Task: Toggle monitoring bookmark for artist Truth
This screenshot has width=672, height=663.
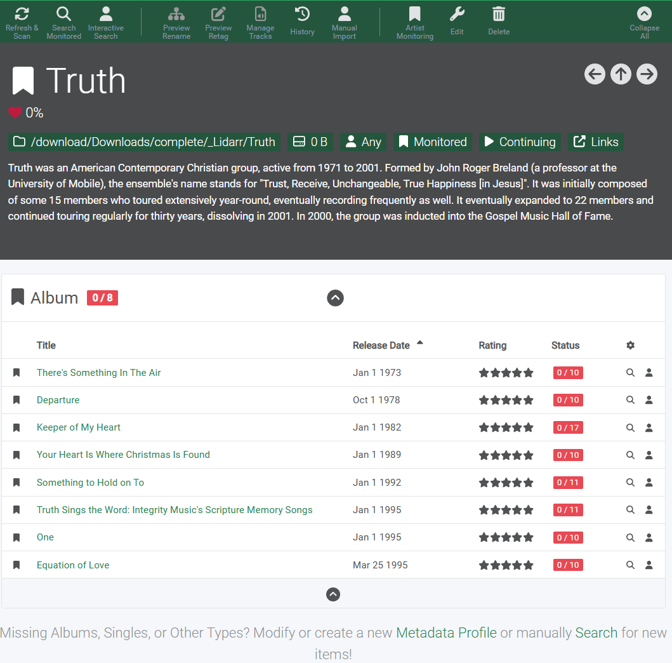Action: point(23,81)
